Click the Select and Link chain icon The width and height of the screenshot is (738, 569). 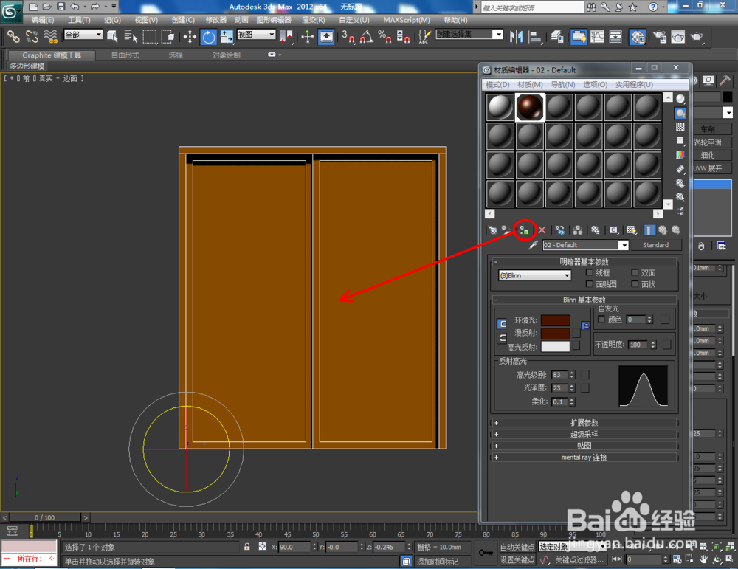pyautogui.click(x=13, y=36)
